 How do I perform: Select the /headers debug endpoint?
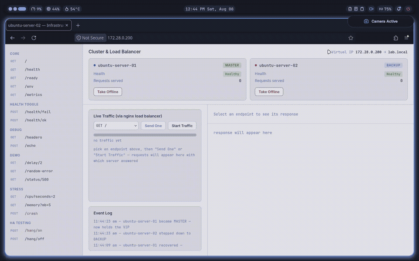[44, 137]
